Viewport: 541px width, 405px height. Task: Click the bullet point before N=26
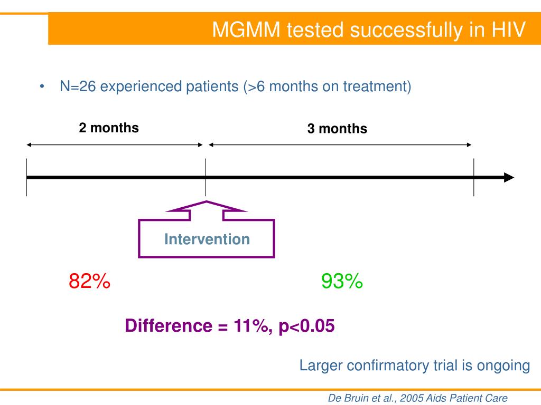42,86
